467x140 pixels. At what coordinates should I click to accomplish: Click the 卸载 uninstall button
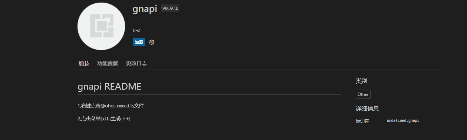pos(139,42)
